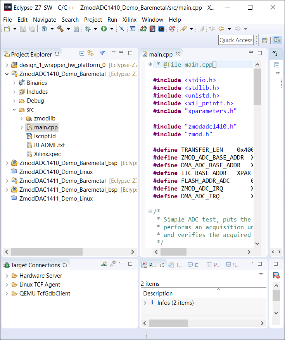Click the Project Explorer filter funnel icon
The height and width of the screenshot is (340, 285).
[102, 53]
